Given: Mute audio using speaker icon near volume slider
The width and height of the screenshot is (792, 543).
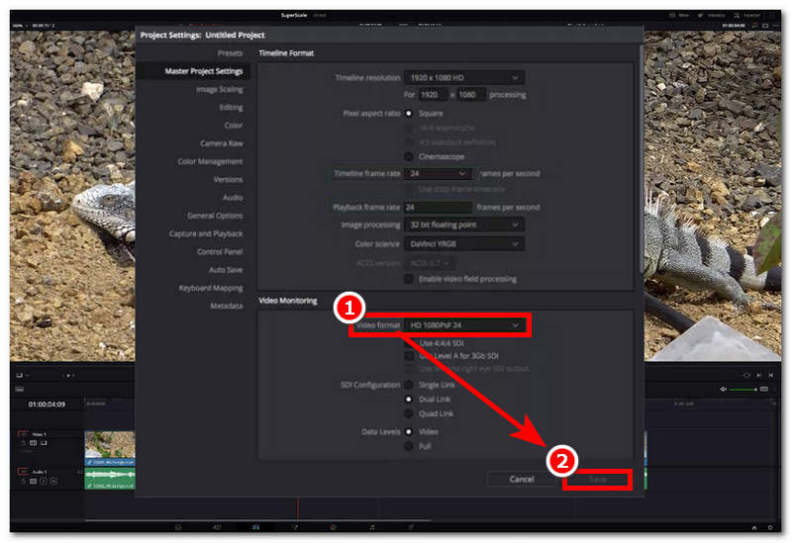Looking at the screenshot, I should pos(724,389).
